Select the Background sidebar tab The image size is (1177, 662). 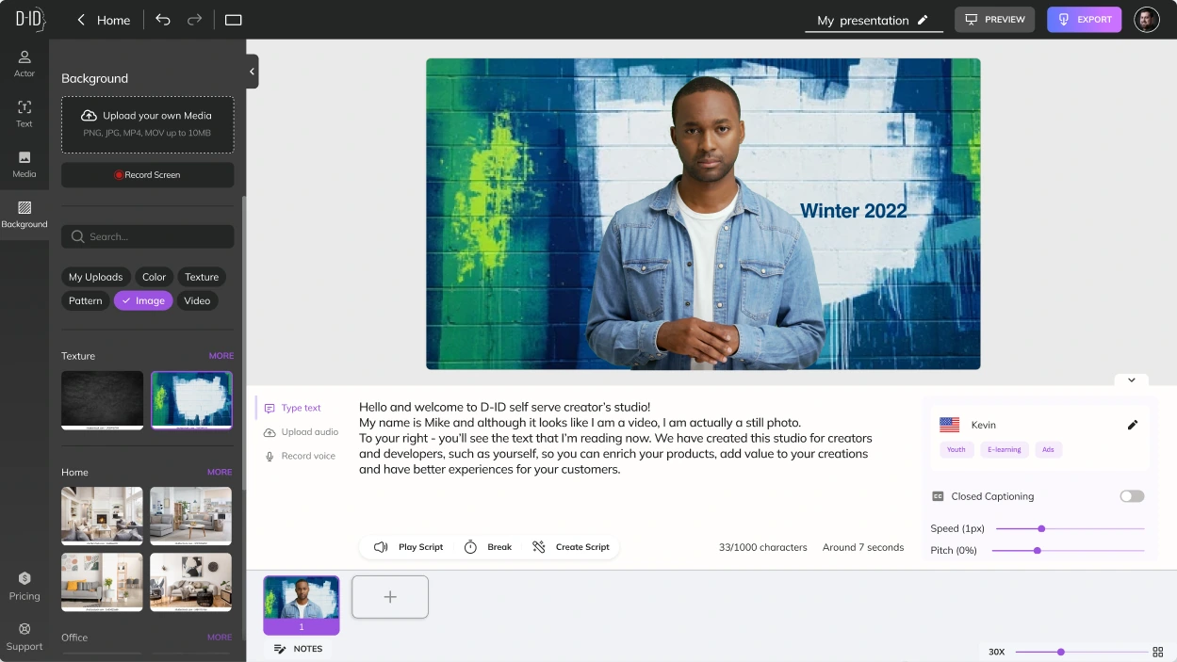tap(25, 215)
